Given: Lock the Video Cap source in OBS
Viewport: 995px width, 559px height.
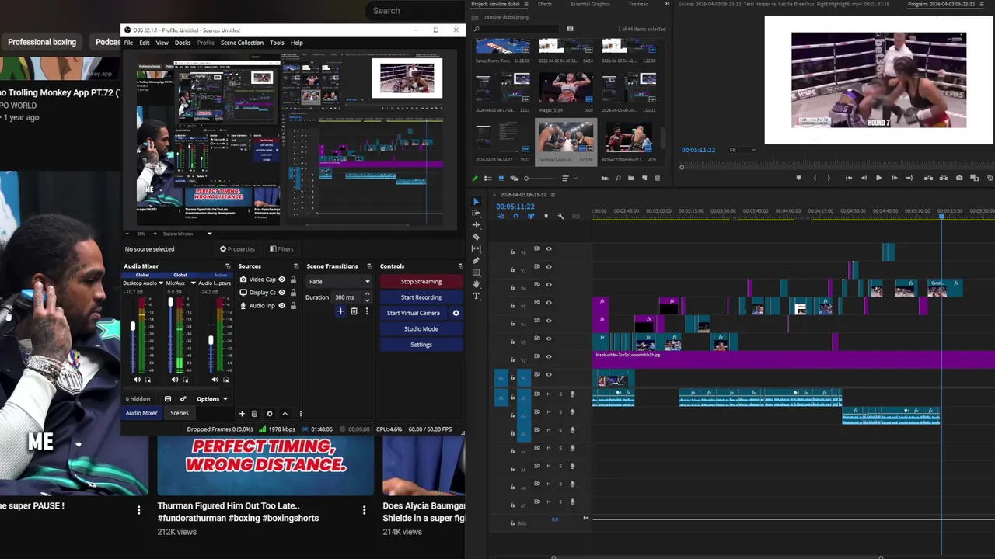Looking at the screenshot, I should pyautogui.click(x=293, y=279).
